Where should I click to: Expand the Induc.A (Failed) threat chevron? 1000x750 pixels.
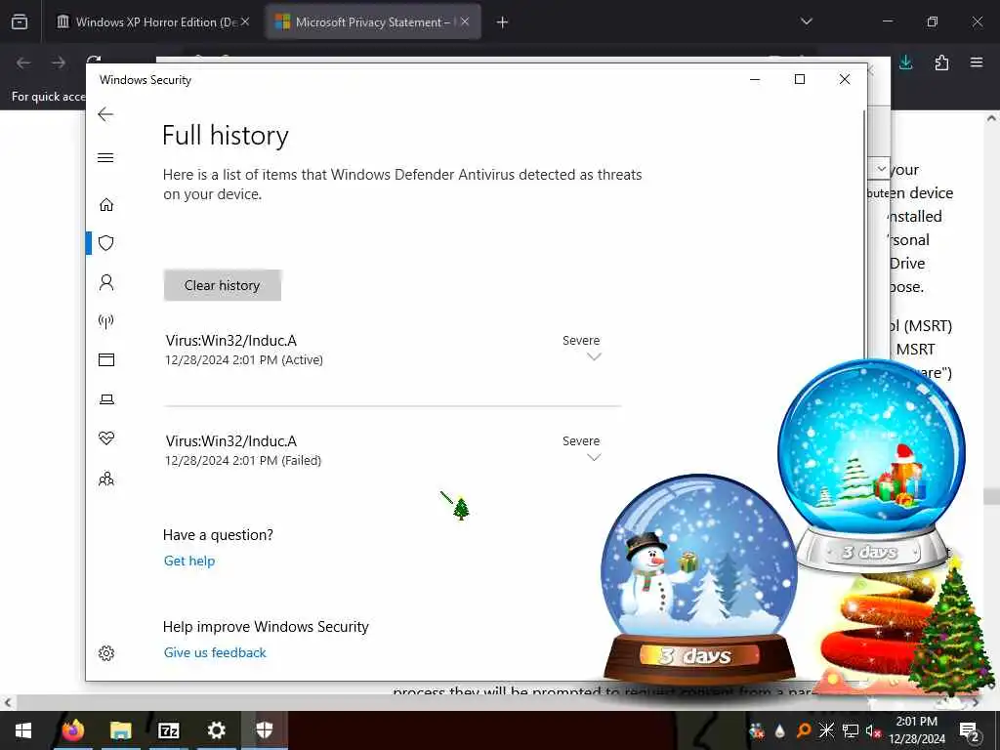(x=594, y=457)
